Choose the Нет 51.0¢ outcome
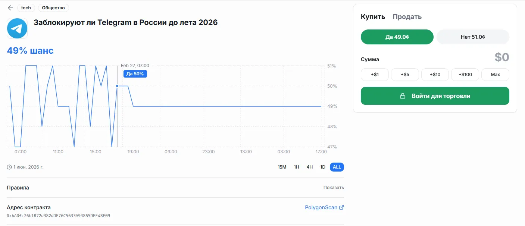This screenshot has width=525, height=226. (473, 37)
